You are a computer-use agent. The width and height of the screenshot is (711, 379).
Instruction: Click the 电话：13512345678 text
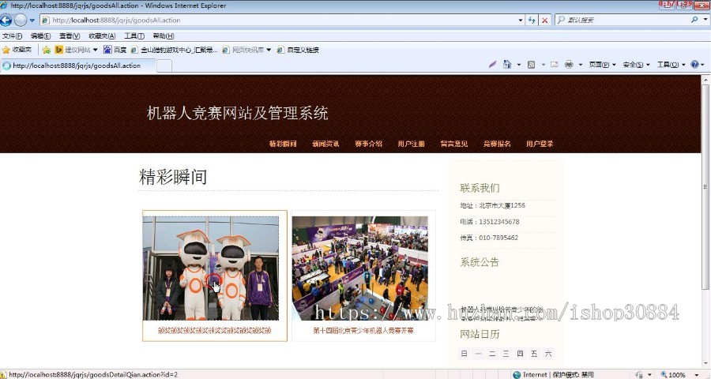click(x=490, y=222)
